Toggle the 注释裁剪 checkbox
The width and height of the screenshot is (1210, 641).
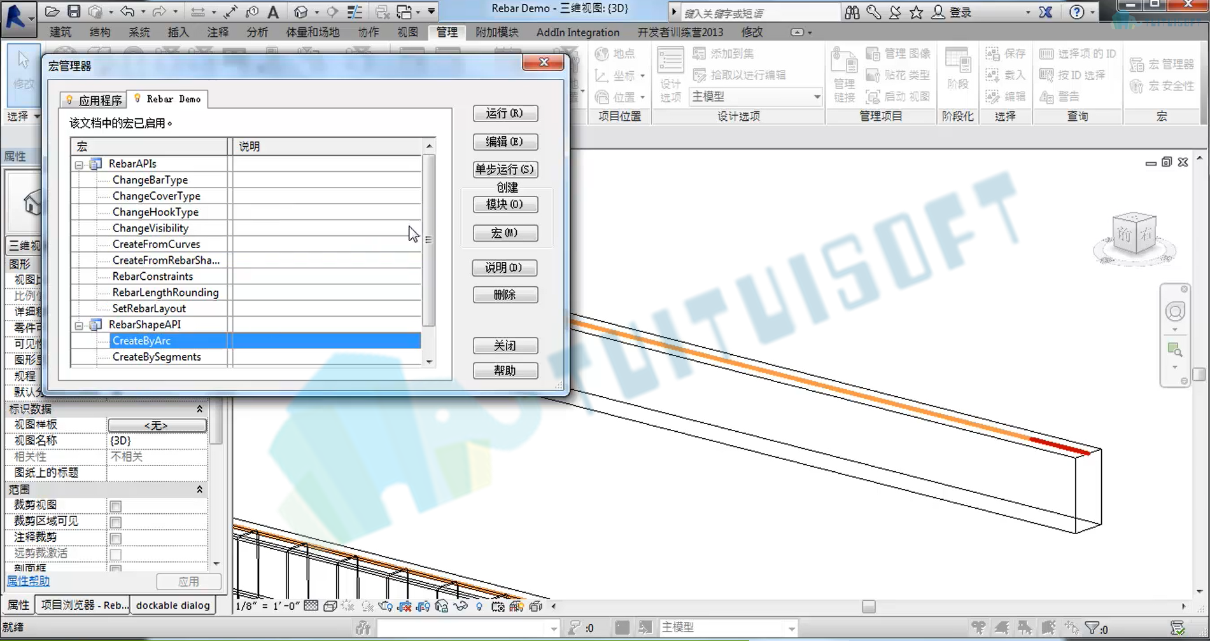[x=115, y=539]
